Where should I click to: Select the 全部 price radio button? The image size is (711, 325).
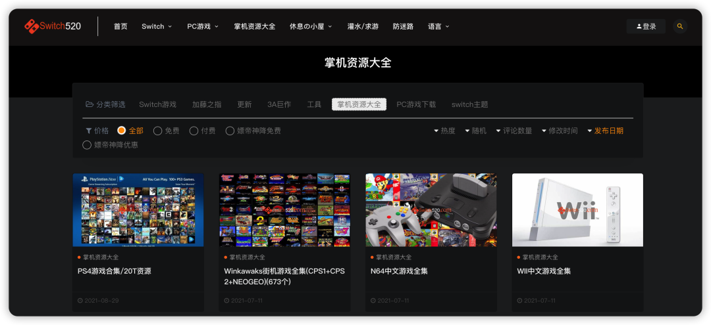click(x=122, y=131)
